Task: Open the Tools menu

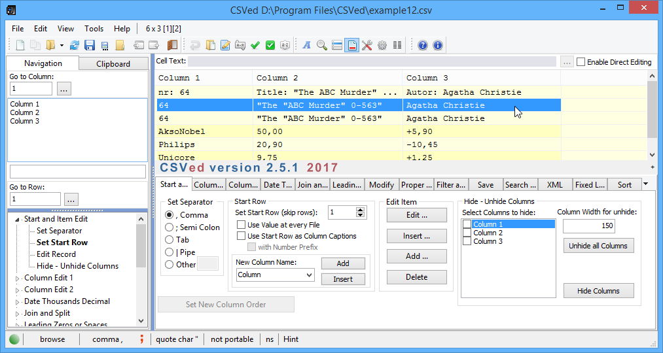Action: pyautogui.click(x=94, y=29)
